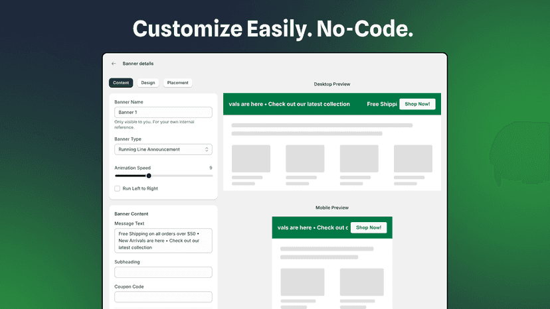Viewport: 550px width, 309px height.
Task: Click the Coupon Code input field
Action: click(163, 297)
